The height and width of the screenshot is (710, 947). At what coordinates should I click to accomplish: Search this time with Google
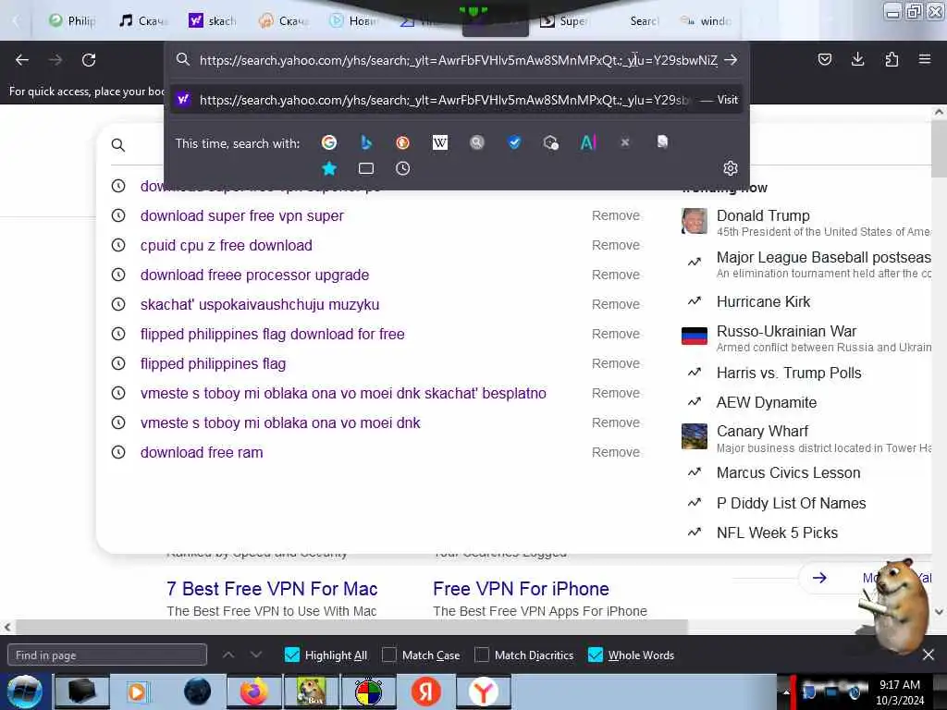pos(329,142)
